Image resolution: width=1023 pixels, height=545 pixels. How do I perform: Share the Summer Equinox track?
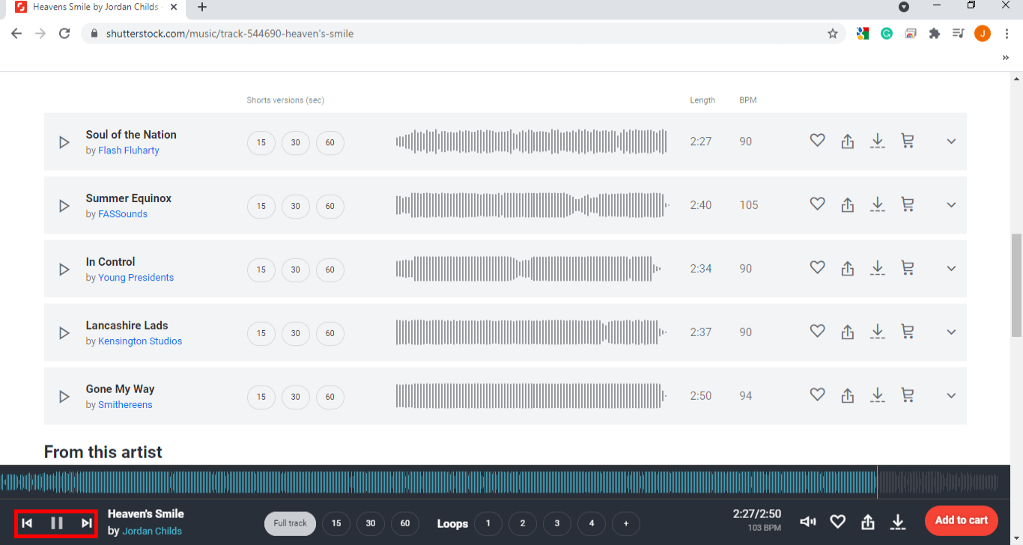click(848, 204)
